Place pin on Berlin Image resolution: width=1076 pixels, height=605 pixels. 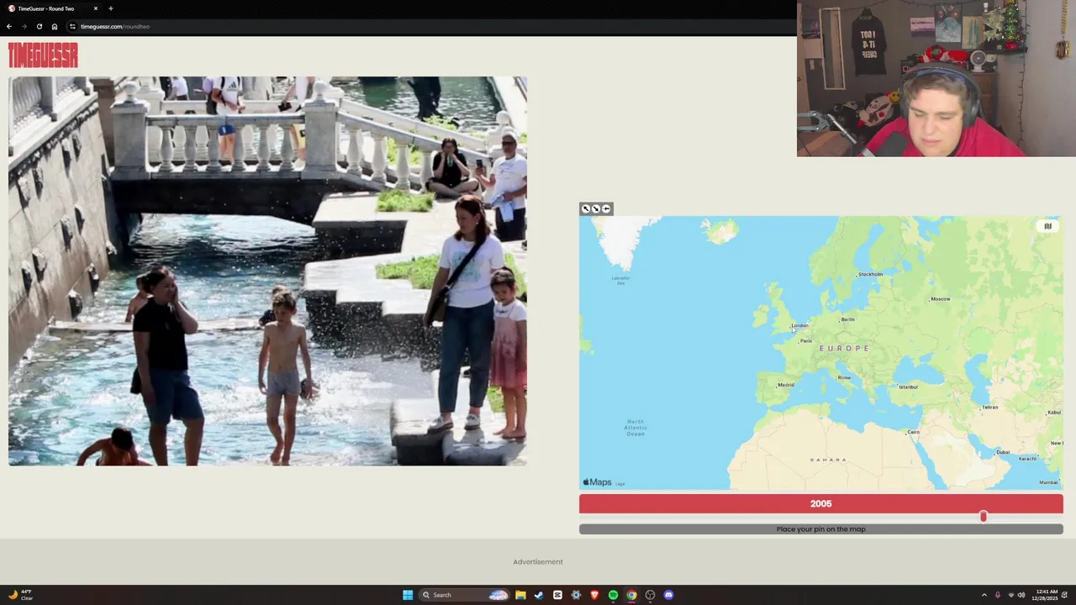pos(847,319)
